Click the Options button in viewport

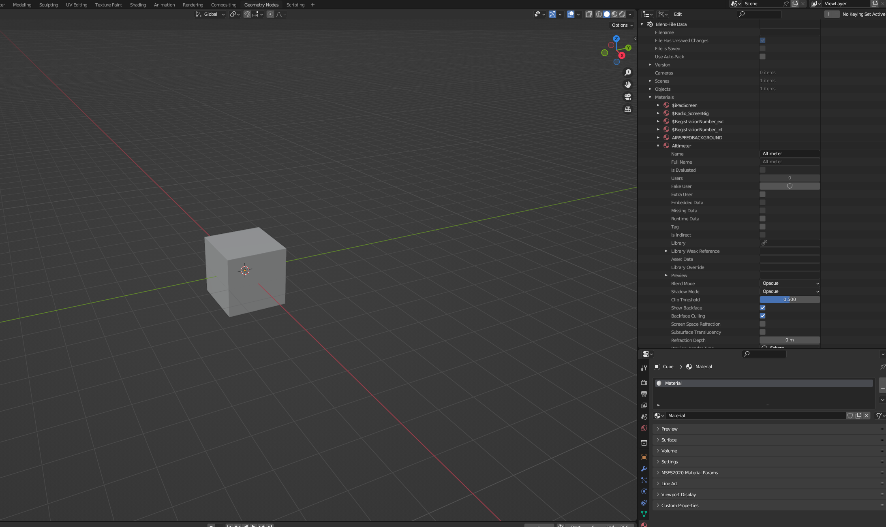click(622, 25)
